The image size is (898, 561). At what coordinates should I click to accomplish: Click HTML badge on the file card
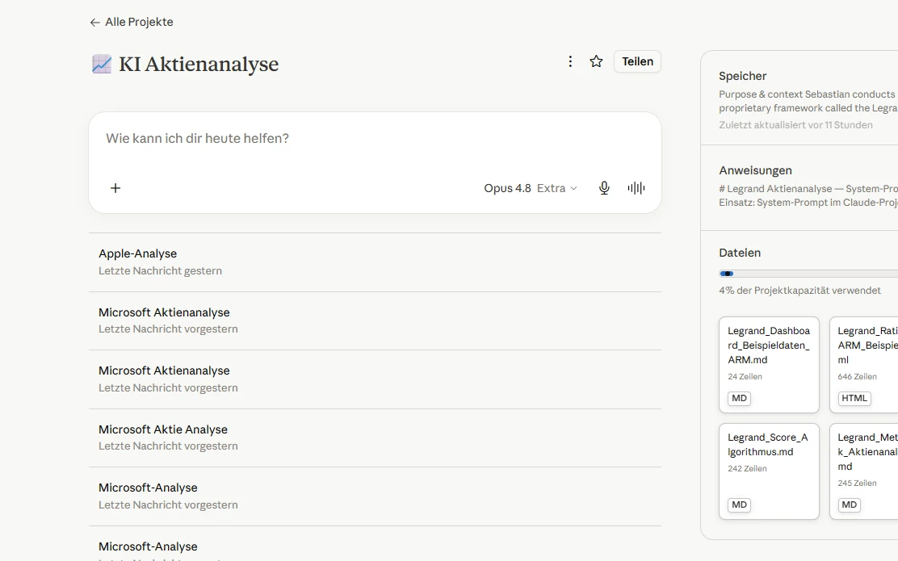(x=854, y=398)
